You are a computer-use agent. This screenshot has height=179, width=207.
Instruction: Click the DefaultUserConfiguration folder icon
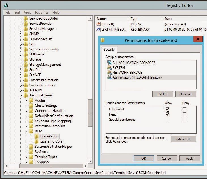pos(31,116)
